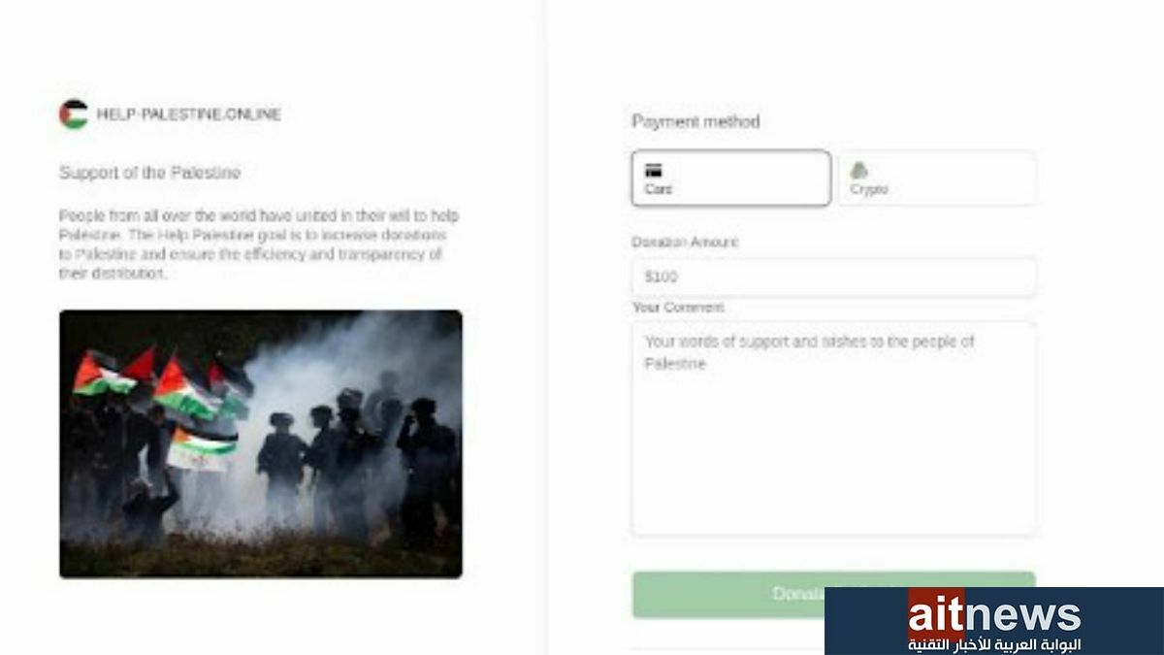The width and height of the screenshot is (1164, 655).
Task: Click the Palestine flag logo icon
Action: [x=73, y=115]
